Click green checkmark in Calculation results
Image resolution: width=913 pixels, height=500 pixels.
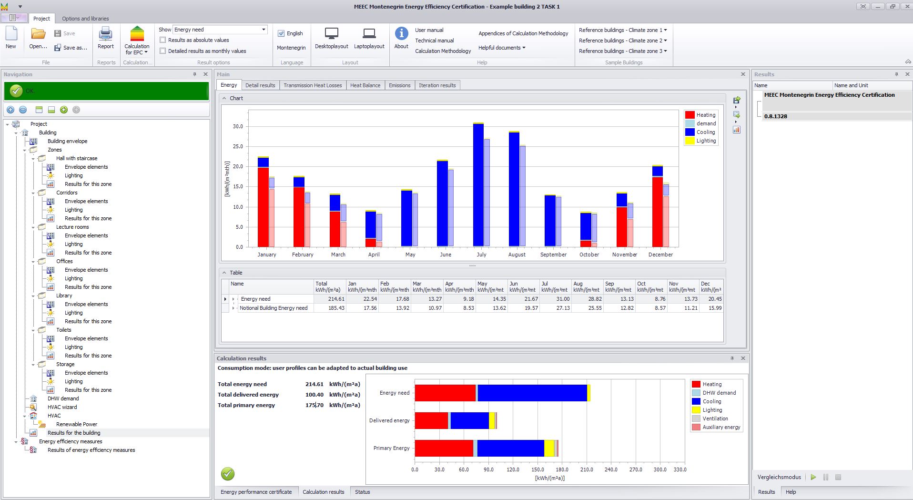pos(228,474)
